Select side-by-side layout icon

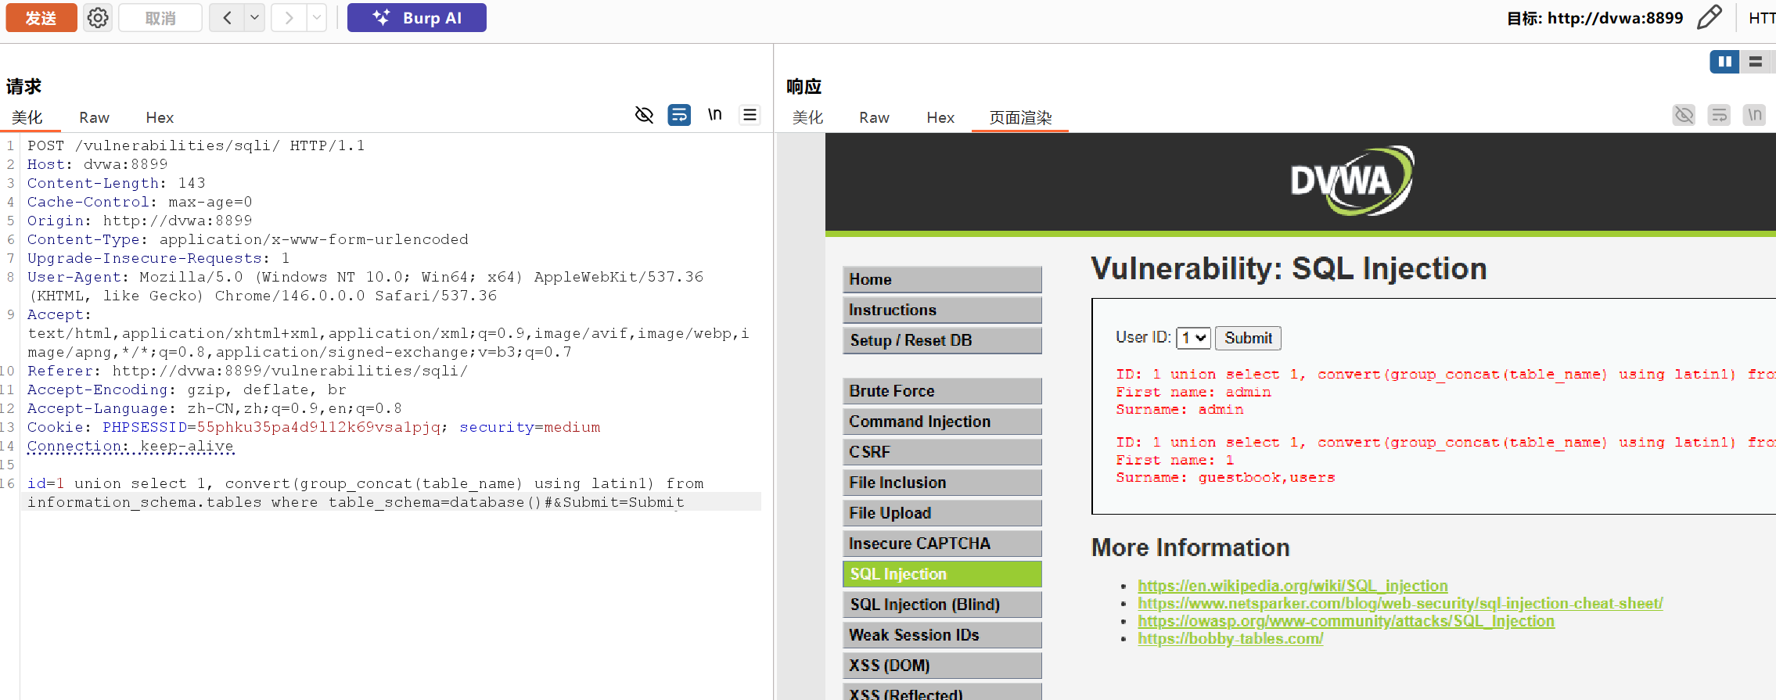(1724, 62)
